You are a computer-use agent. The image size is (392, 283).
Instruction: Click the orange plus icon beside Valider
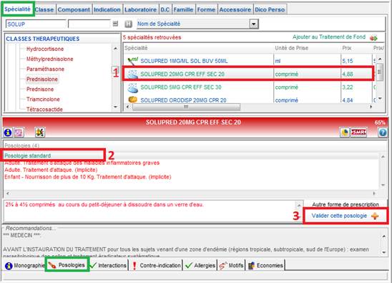point(375,216)
